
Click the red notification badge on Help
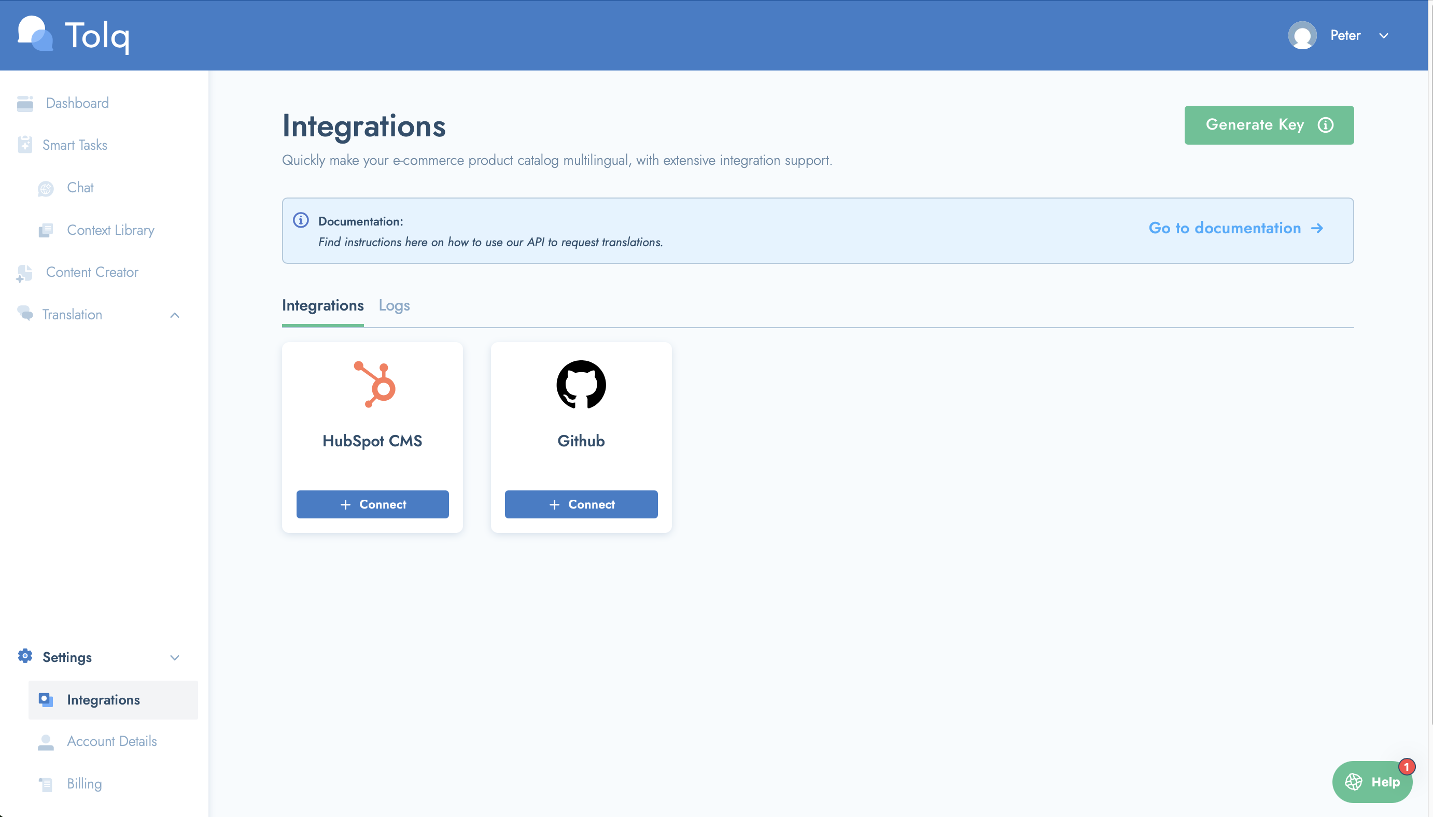(x=1406, y=767)
